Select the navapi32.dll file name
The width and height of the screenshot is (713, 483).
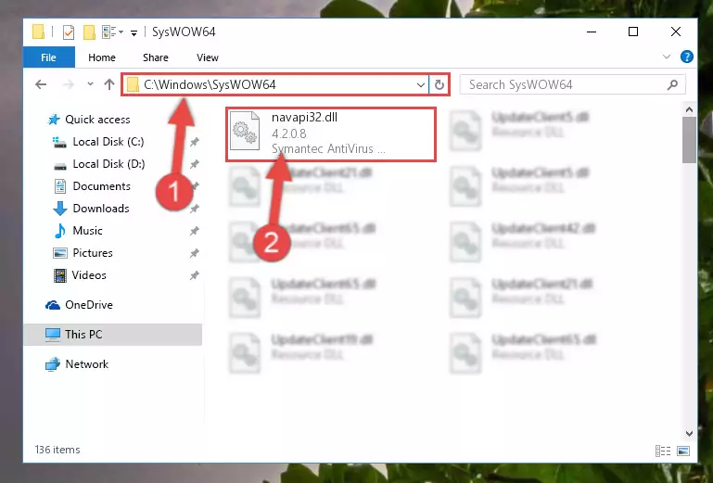click(304, 118)
